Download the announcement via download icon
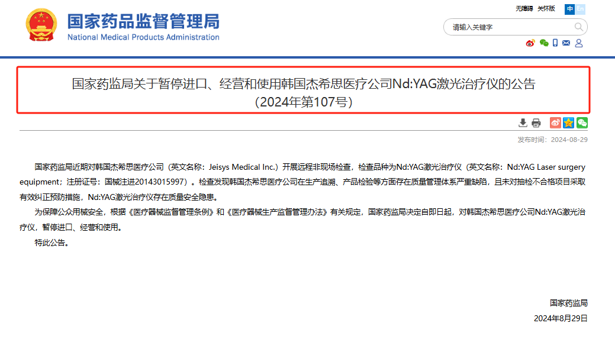615x352 pixels. [x=523, y=123]
